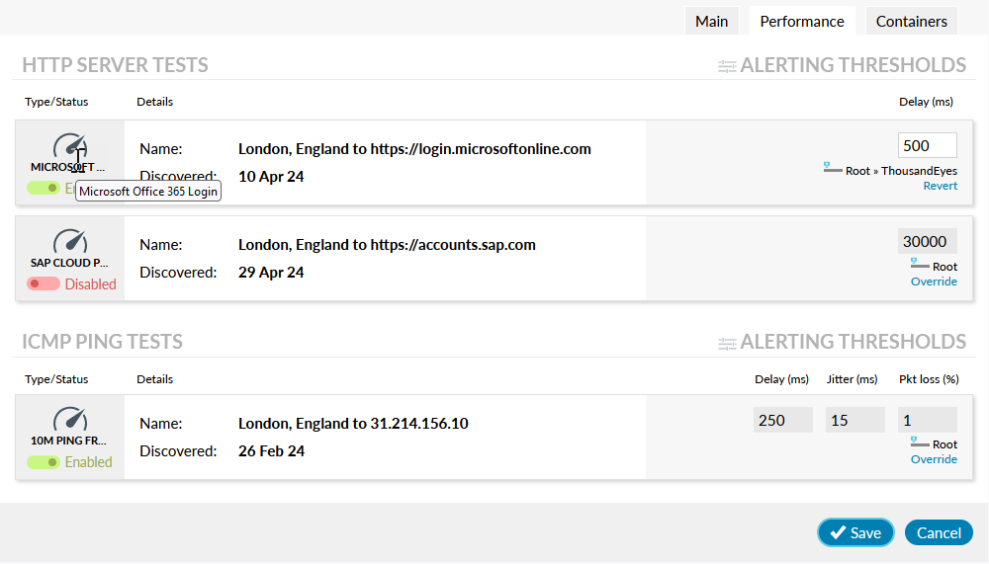Click the Microsoft test gauge icon
989x564 pixels.
69,146
